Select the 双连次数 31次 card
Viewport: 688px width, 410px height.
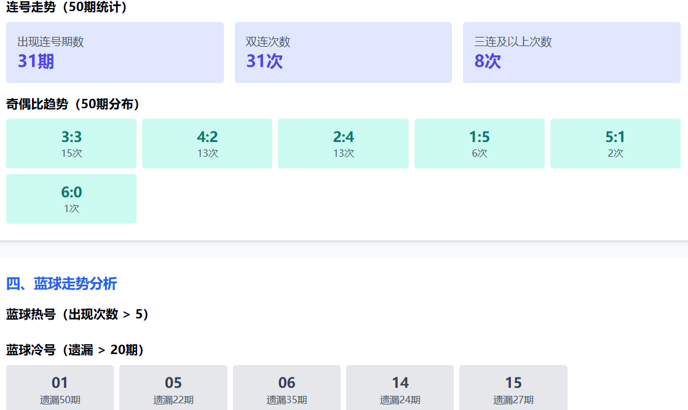[343, 53]
